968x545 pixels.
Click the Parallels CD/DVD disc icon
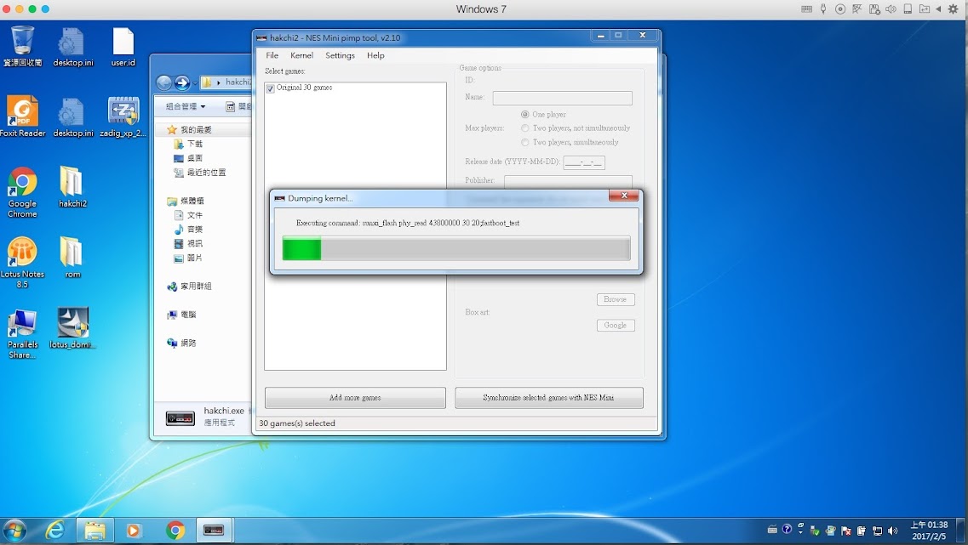pyautogui.click(x=840, y=9)
